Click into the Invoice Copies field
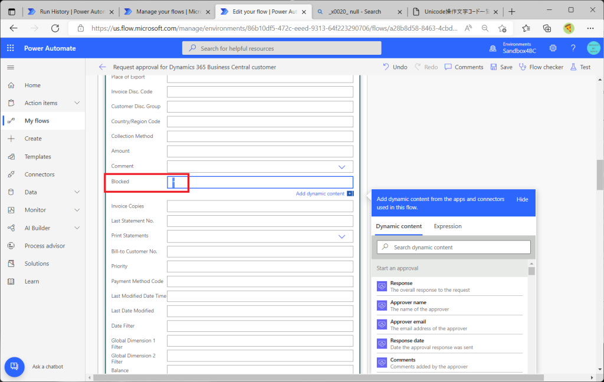Viewport: 604px width, 382px height. [x=260, y=206]
